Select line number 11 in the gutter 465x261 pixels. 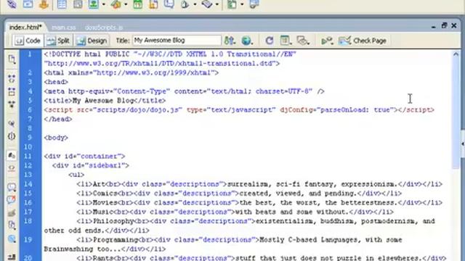point(28,156)
